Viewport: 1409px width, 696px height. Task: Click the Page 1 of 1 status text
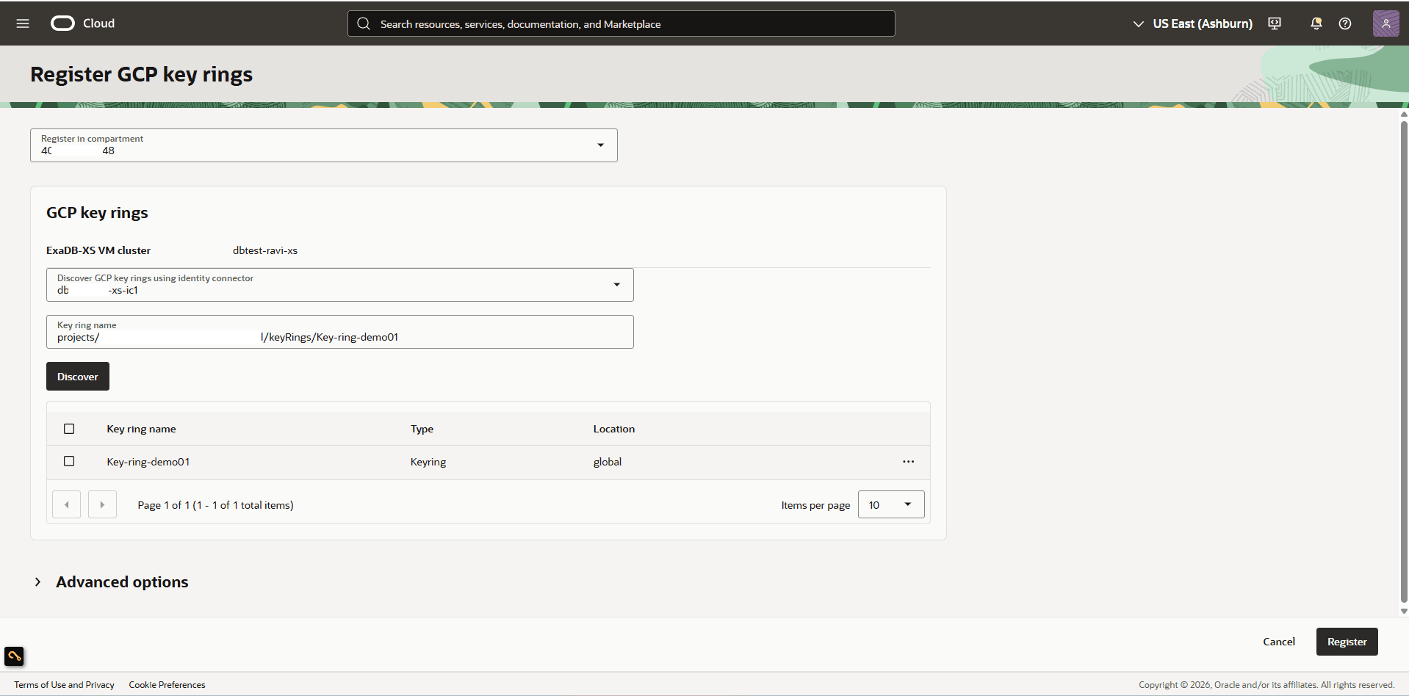215,505
